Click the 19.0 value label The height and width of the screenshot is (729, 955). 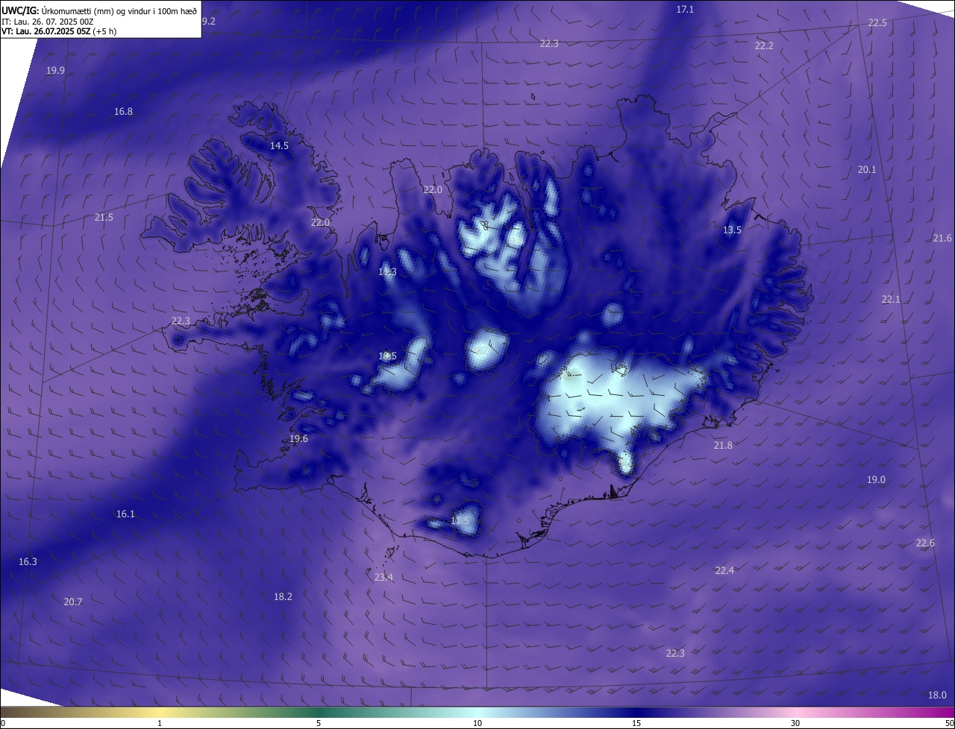tap(876, 480)
